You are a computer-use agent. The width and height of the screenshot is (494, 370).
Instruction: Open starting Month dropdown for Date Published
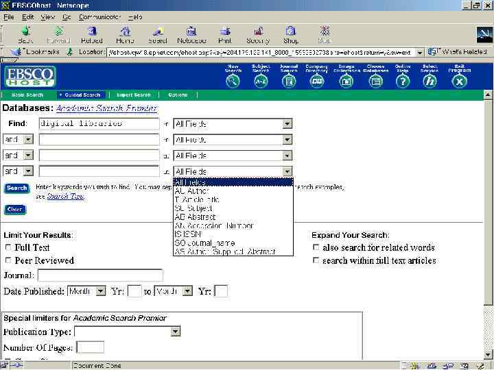86,291
